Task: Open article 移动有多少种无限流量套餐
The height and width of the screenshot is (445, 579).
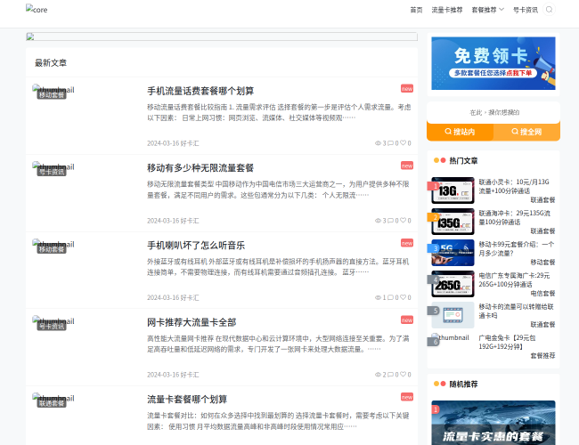Action: click(200, 168)
